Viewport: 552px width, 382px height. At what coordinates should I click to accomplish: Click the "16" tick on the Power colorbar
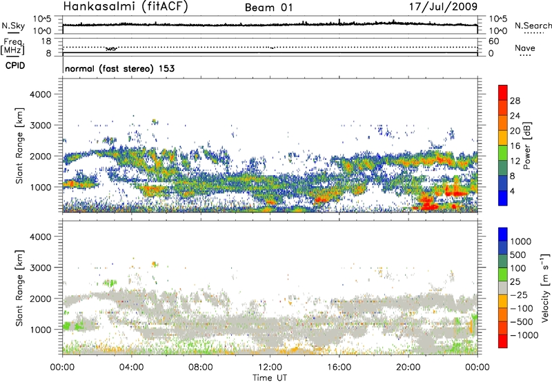[515, 146]
